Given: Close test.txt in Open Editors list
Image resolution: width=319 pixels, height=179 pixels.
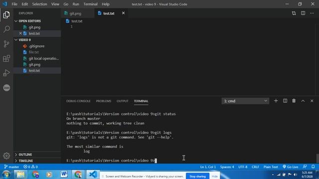Looking at the screenshot, I should tap(20, 33).
